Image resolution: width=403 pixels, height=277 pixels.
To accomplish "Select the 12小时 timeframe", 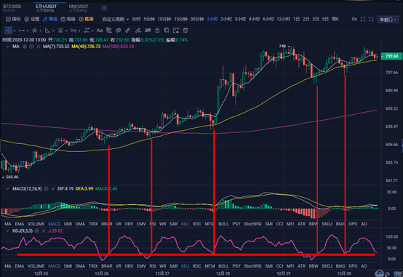I will 283,19.
